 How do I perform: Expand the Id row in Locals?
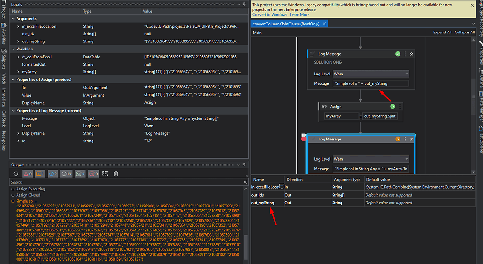(18, 141)
